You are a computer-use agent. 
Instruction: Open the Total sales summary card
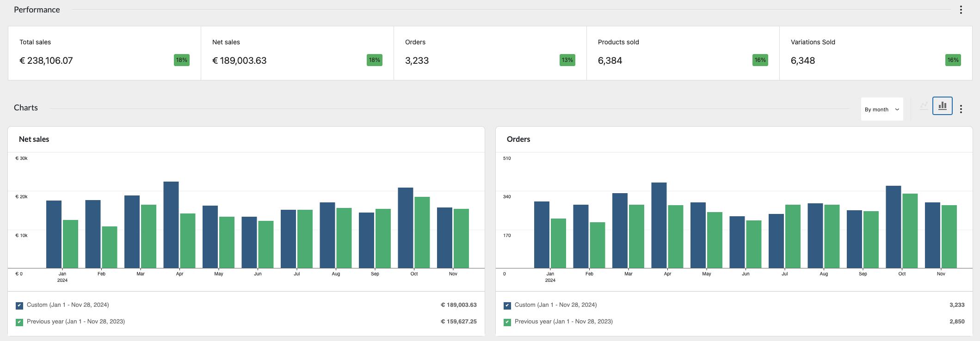(105, 53)
